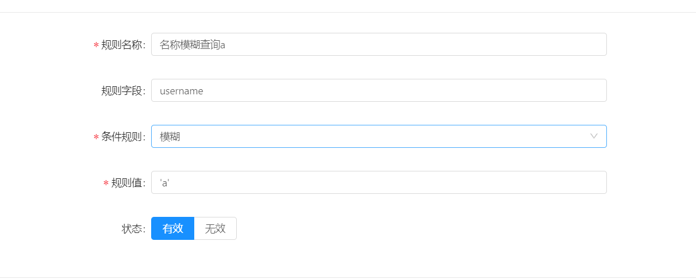Click the 规则字段 field label
Screen dimensions: 696x279
[121, 91]
